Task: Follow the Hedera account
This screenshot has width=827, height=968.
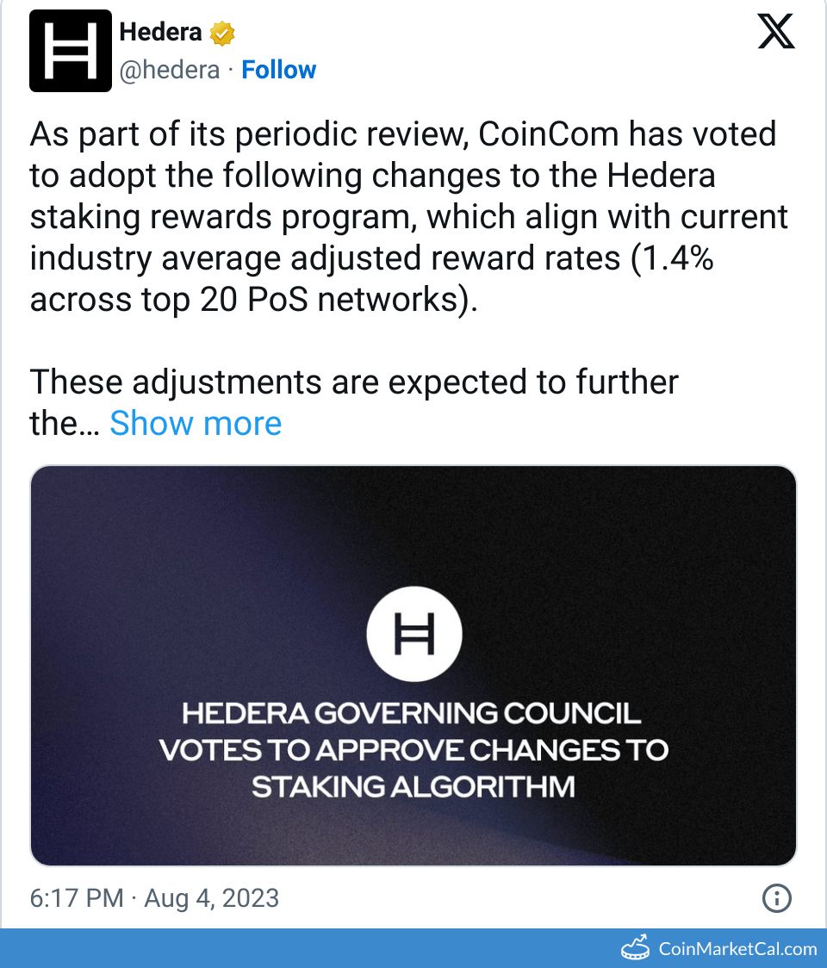Action: coord(278,70)
